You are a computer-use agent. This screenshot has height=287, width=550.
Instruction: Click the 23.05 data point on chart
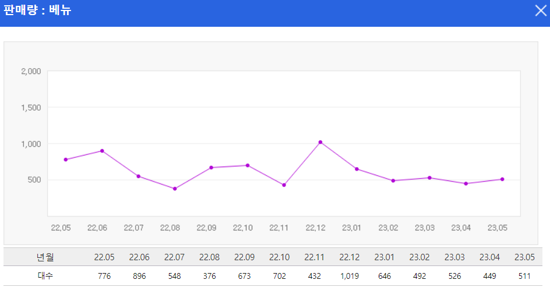[502, 179]
